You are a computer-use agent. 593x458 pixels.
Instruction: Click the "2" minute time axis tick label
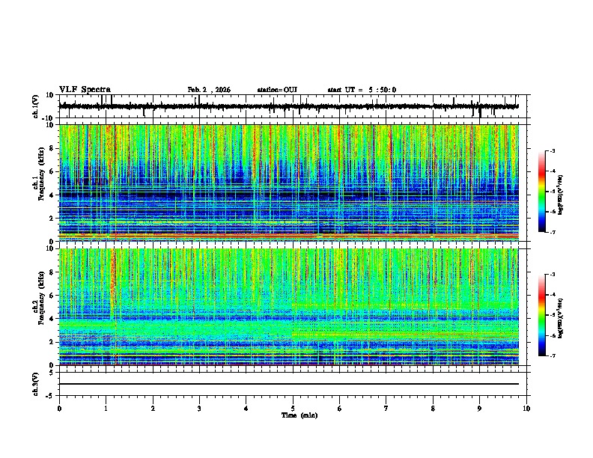(153, 409)
